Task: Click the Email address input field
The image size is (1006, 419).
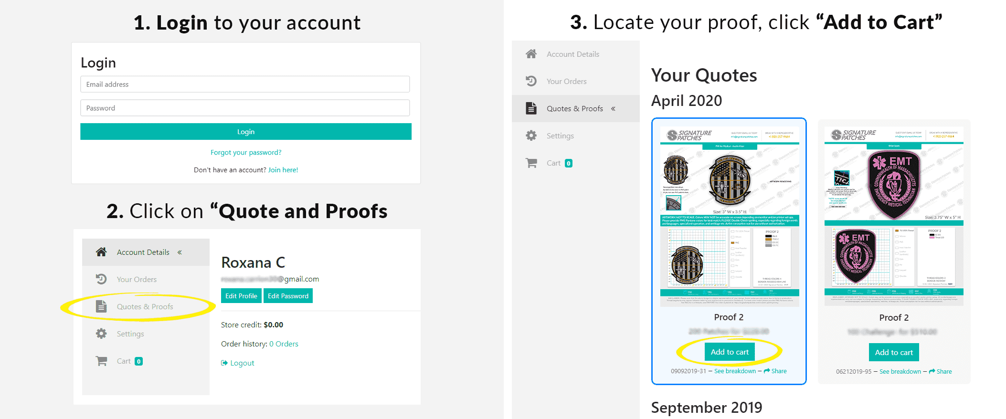Action: (245, 84)
